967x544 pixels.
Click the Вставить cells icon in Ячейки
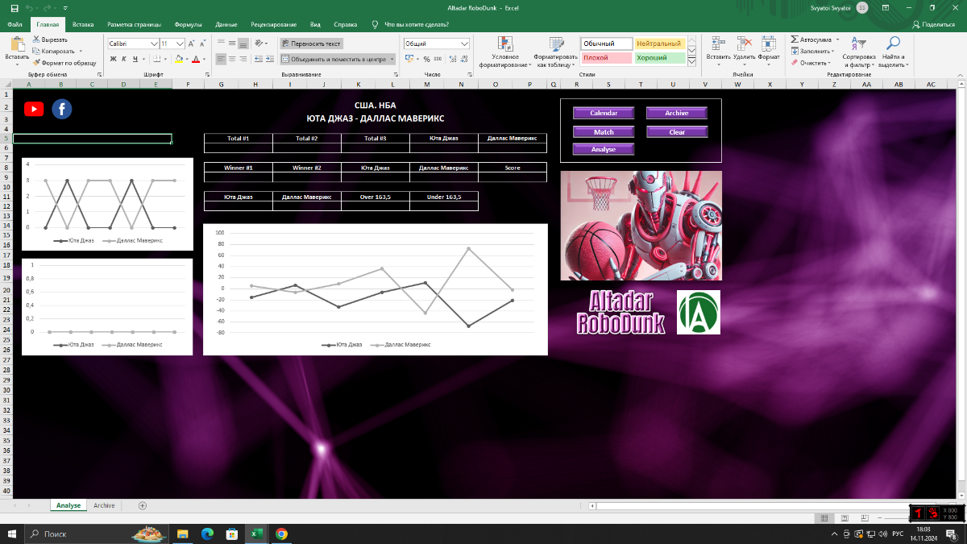click(718, 44)
